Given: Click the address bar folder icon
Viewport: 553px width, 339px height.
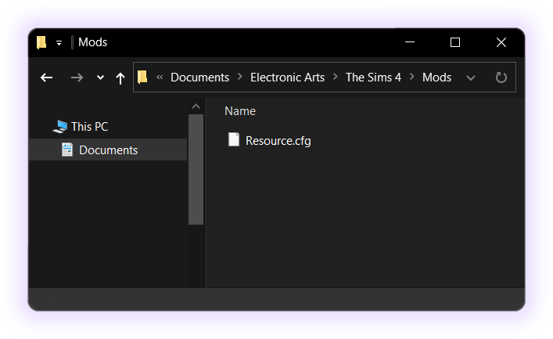Looking at the screenshot, I should click(142, 77).
